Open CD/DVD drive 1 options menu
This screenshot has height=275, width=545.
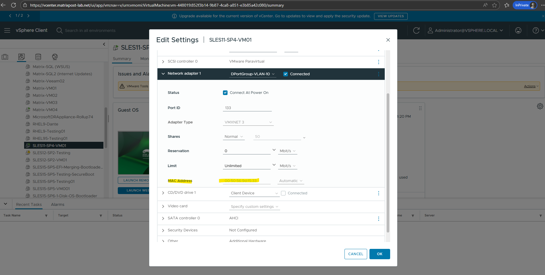[x=379, y=193]
